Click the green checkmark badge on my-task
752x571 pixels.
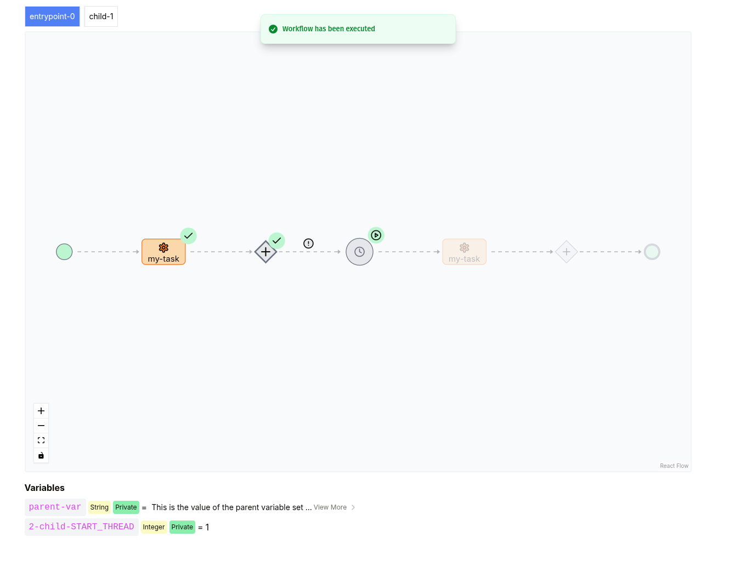coord(188,235)
